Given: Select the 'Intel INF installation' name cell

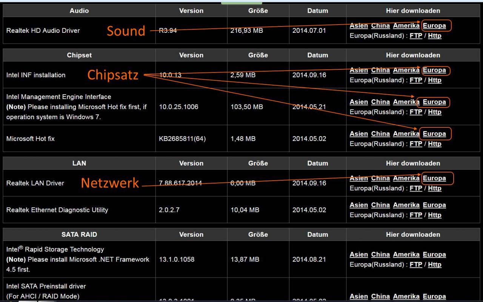Looking at the screenshot, I should click(x=79, y=75).
